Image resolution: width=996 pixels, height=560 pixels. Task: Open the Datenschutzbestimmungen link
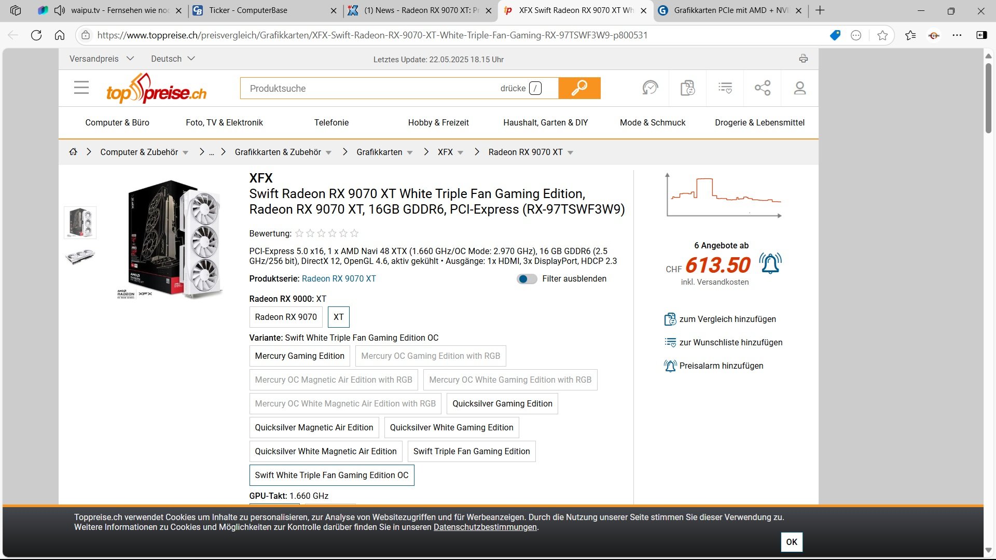click(485, 527)
